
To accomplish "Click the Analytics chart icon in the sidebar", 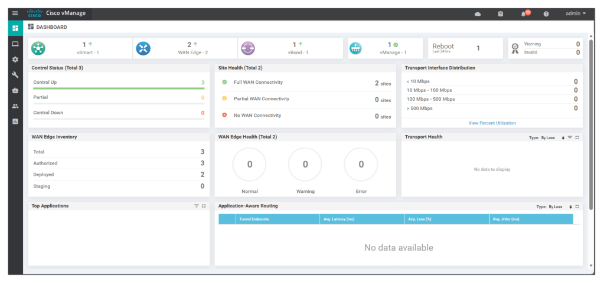I will click(15, 121).
